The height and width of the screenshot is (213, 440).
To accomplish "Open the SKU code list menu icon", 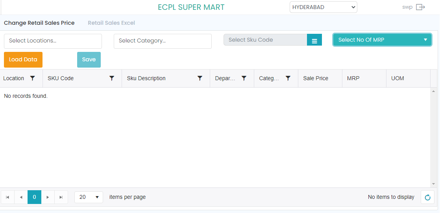I will [x=314, y=40].
